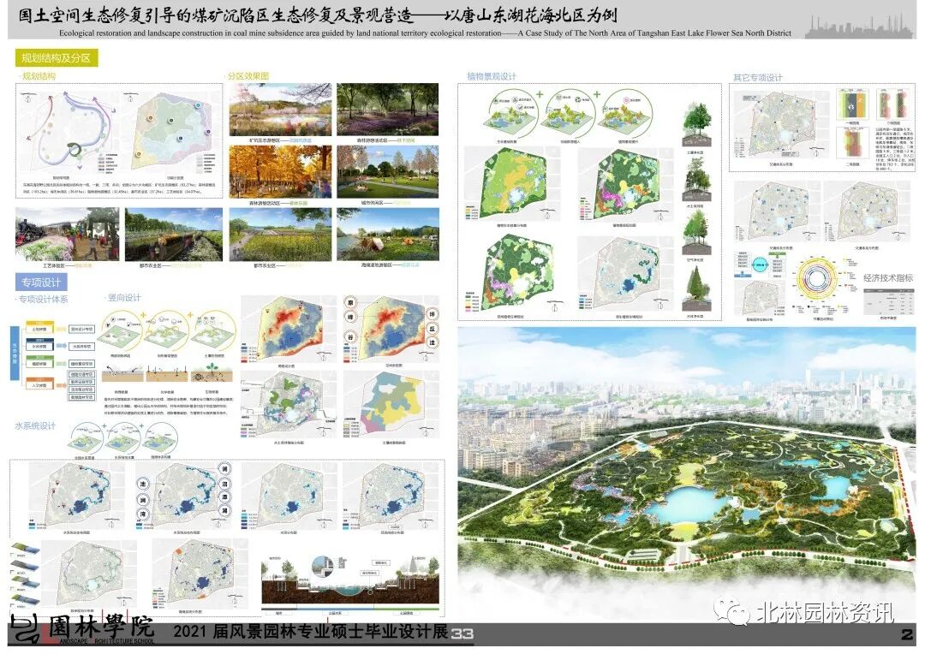This screenshot has height=654, width=925.
Task: Click the '竖向设计' heading
Action: [124, 297]
